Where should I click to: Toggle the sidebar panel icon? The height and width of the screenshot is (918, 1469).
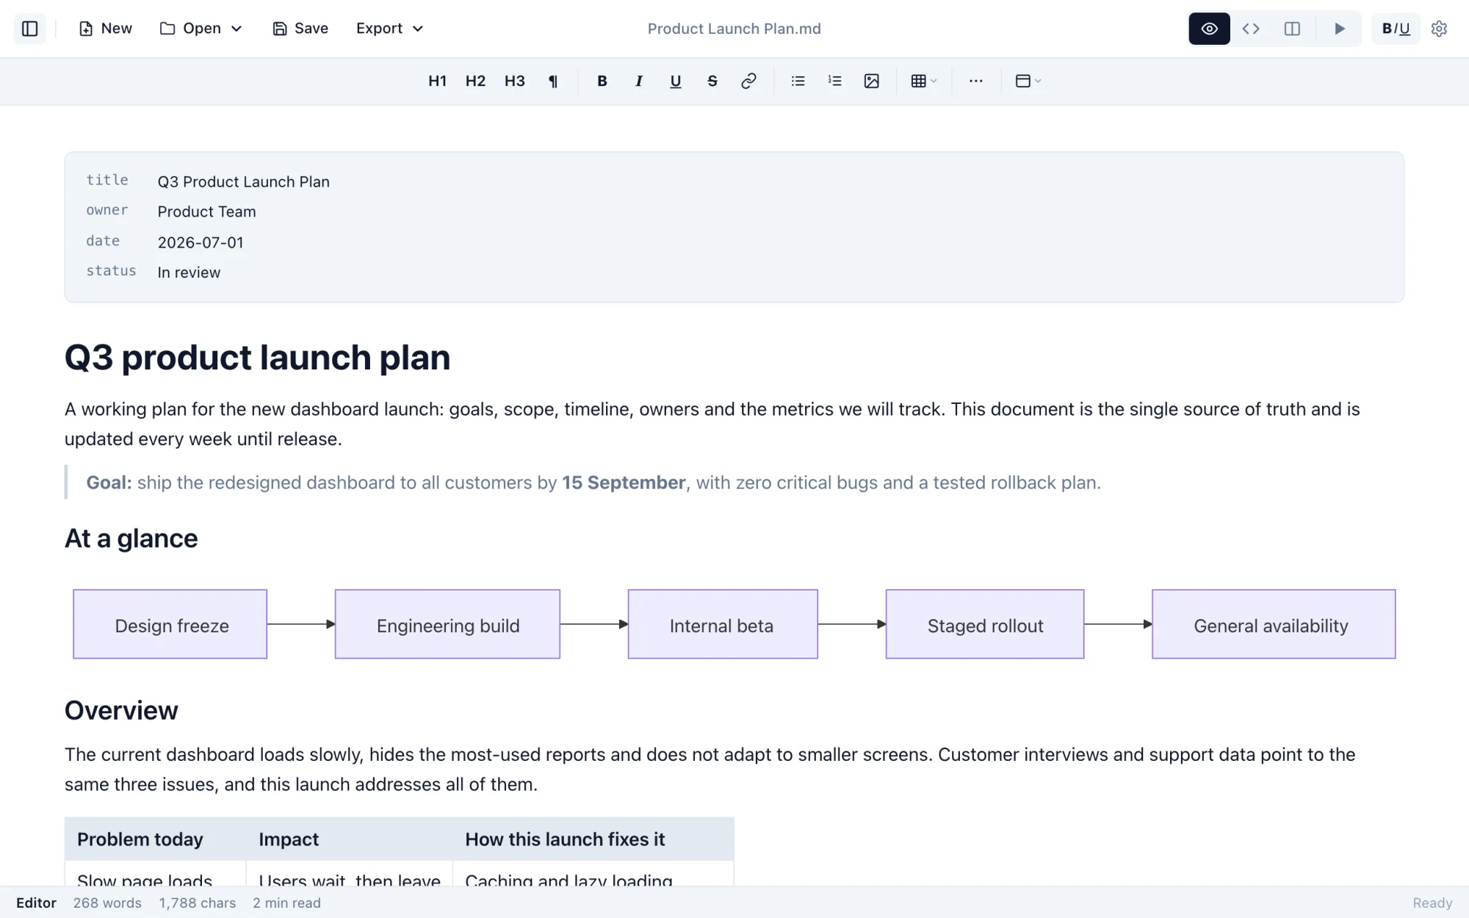pos(30,29)
